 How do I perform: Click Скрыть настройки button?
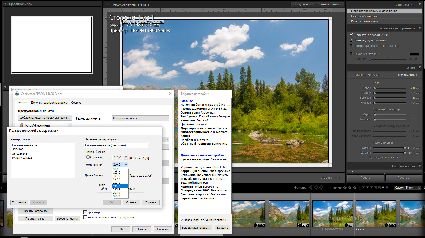point(35,211)
